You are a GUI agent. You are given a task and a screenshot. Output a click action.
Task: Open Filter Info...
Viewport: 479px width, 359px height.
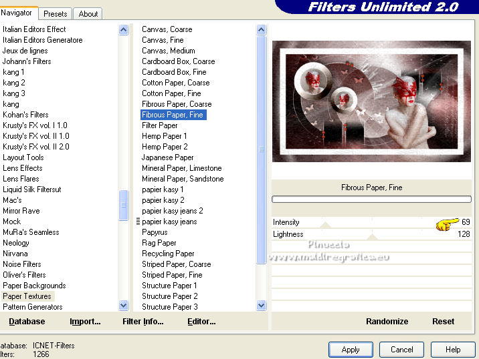(x=143, y=322)
